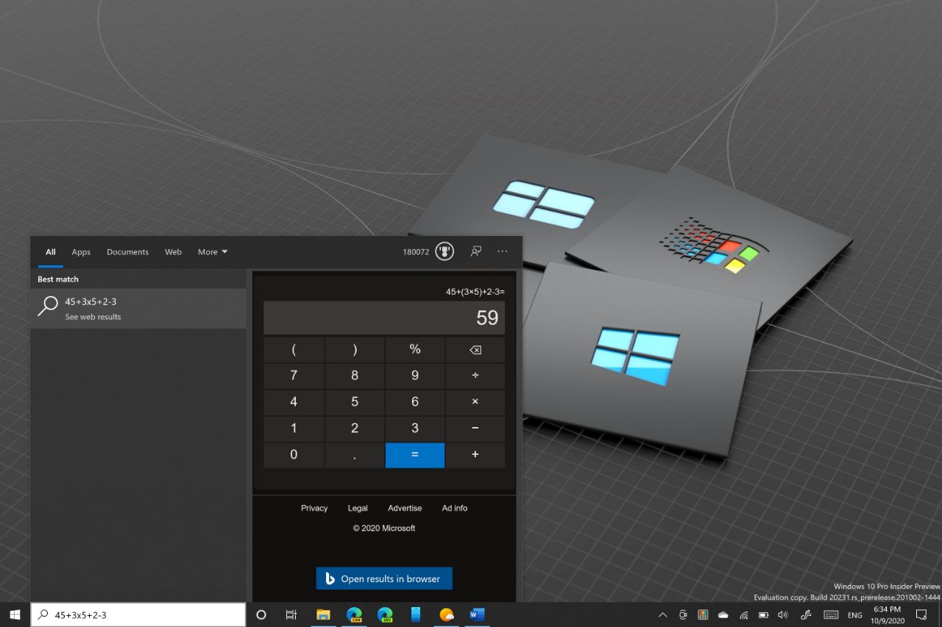Open the blue phone app on taskbar
Screen dimensions: 942x627
(x=416, y=615)
